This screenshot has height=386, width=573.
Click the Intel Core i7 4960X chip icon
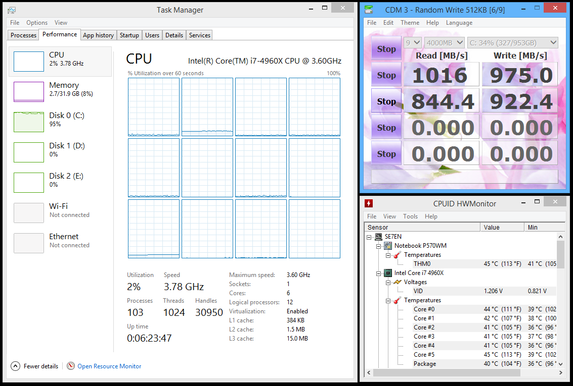pyautogui.click(x=388, y=273)
